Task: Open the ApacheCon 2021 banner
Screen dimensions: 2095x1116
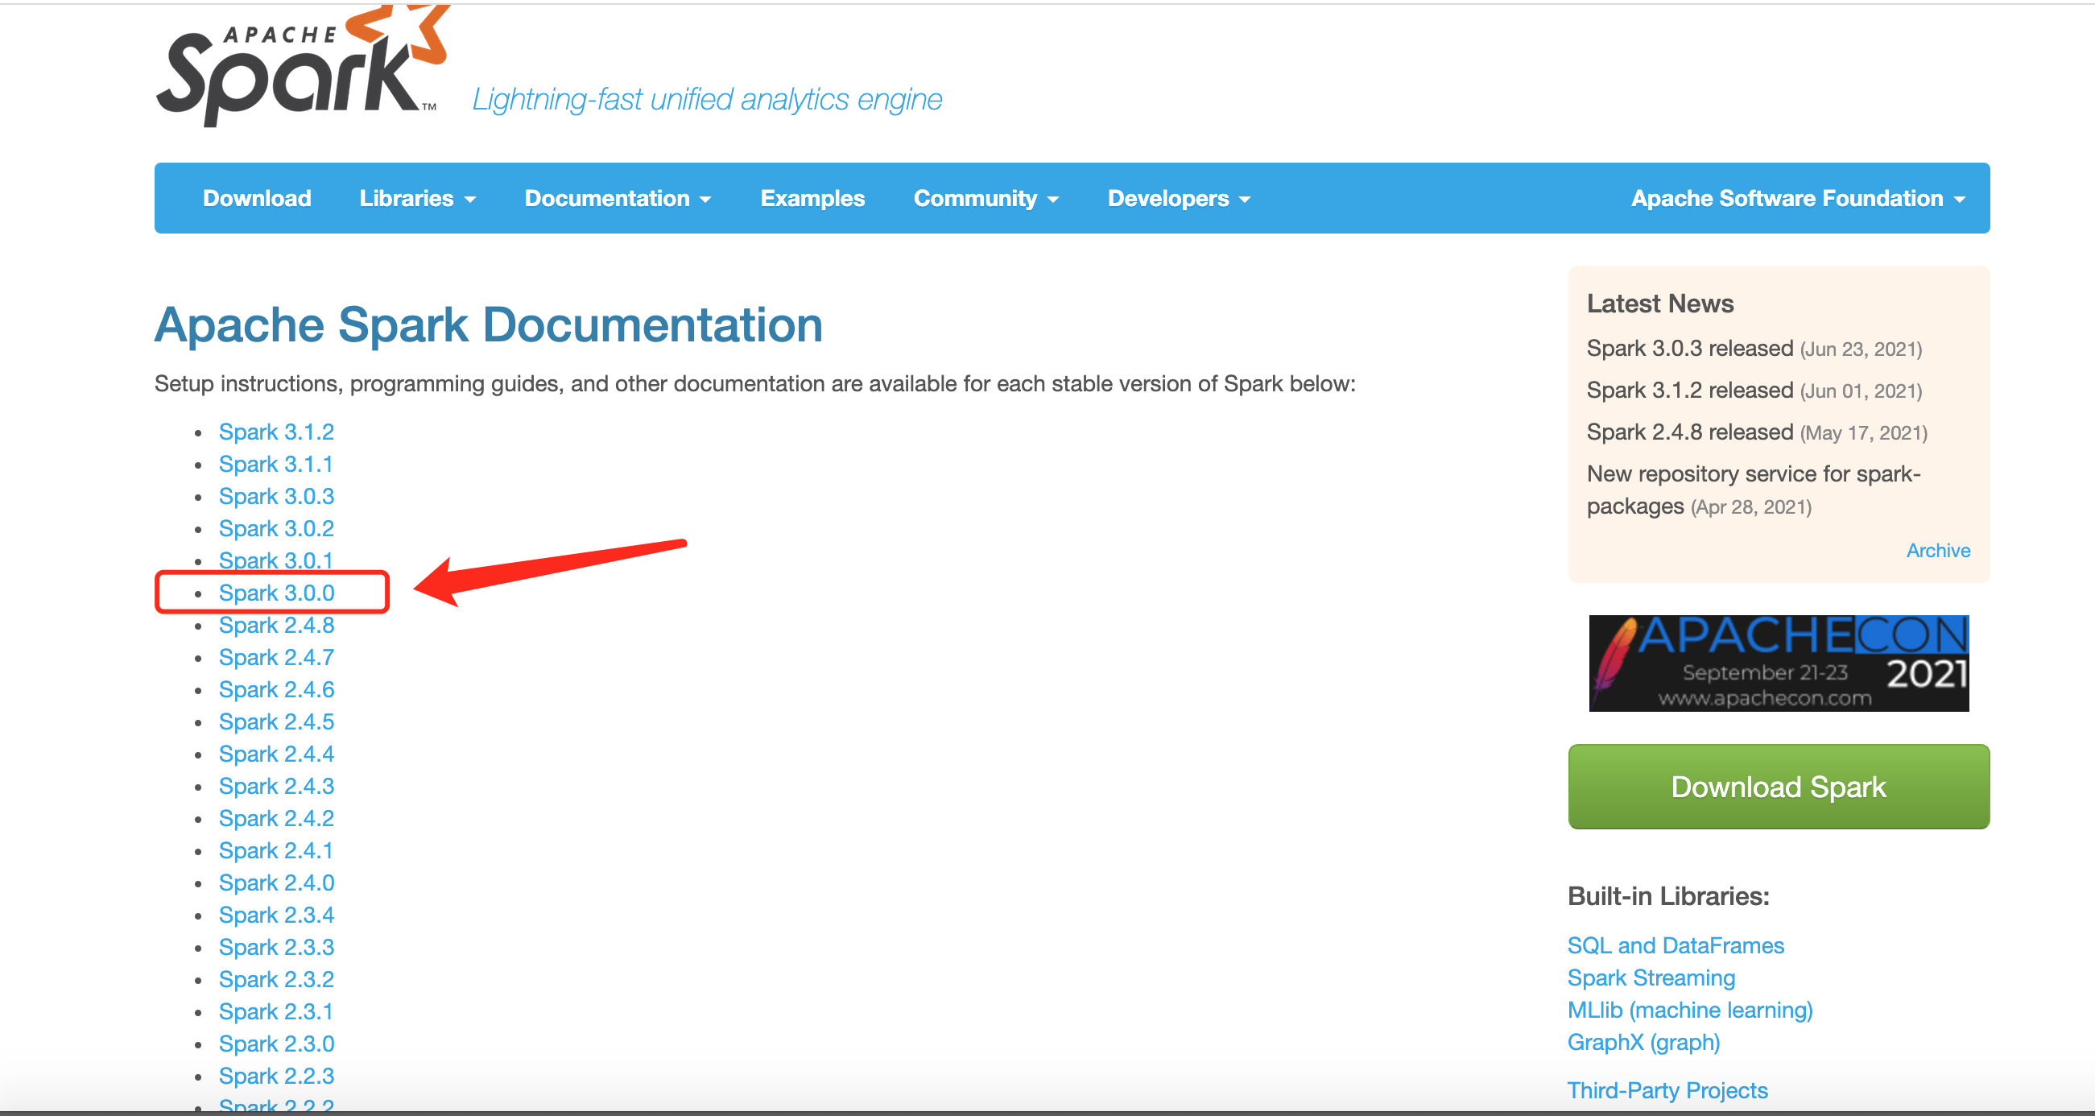Action: click(1778, 663)
